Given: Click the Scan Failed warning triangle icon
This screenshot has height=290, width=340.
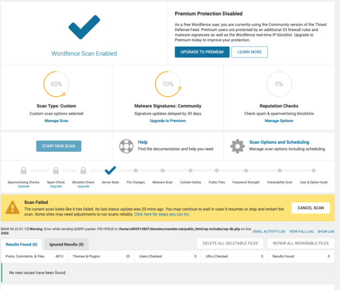Looking at the screenshot, I should coord(12,207).
